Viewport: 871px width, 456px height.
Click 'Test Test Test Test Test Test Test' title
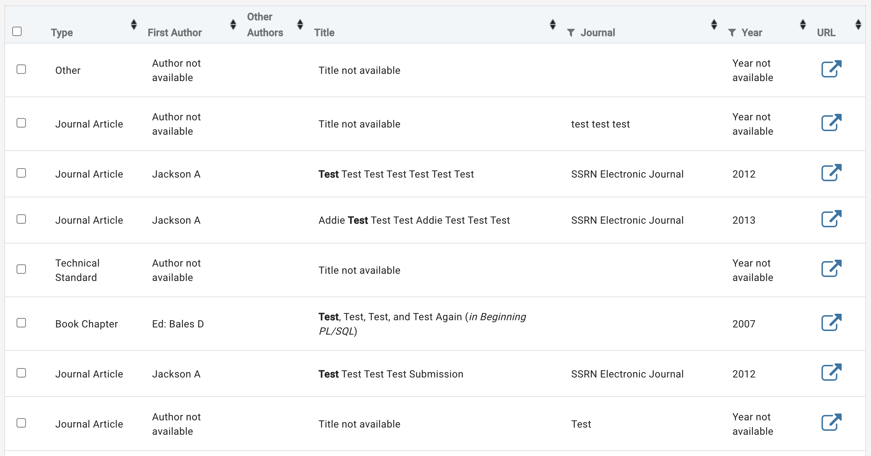point(396,174)
